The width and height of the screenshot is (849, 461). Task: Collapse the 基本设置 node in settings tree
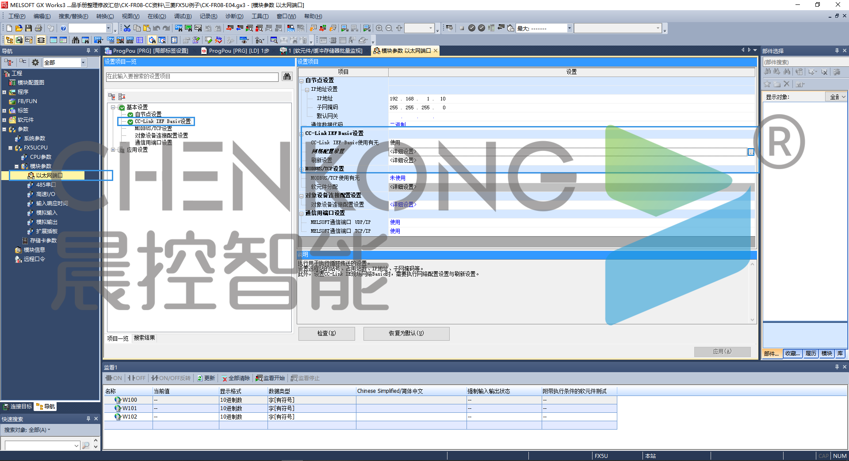[x=113, y=108]
